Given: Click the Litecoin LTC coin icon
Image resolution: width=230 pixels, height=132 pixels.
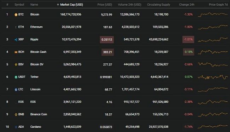Looking at the screenshot, I should tap(16, 89).
